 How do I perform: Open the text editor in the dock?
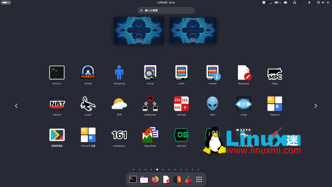pos(166,179)
